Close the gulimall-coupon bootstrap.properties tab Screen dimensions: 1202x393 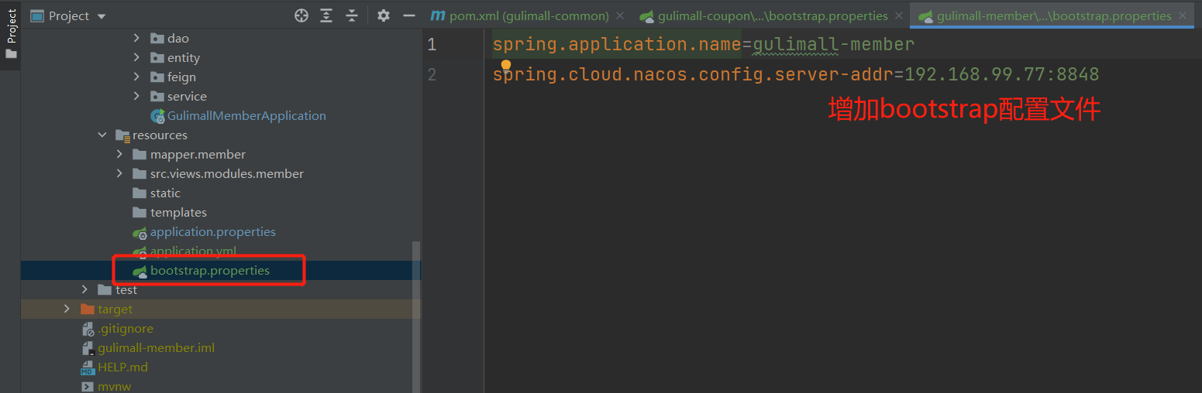click(898, 15)
